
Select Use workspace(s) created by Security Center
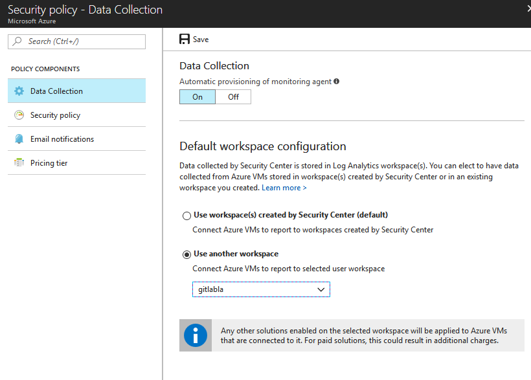[x=187, y=216]
